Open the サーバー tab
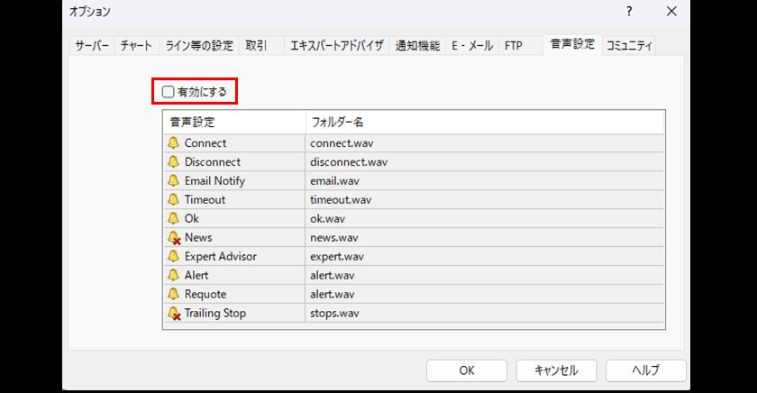This screenshot has width=757, height=393. (x=92, y=46)
